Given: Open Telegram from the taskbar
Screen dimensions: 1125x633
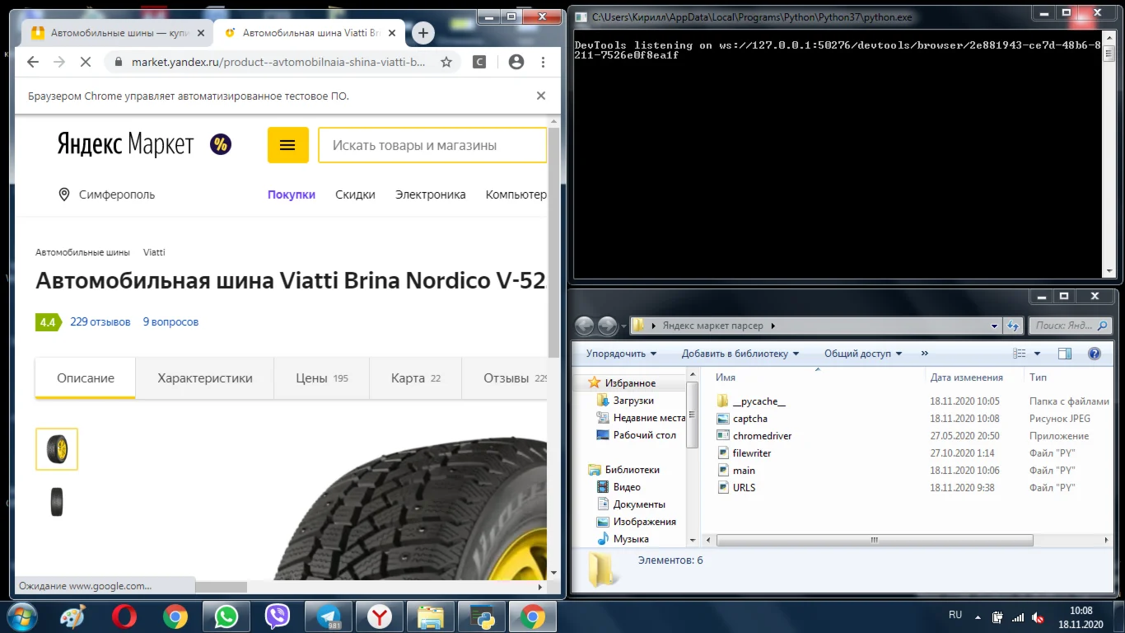Looking at the screenshot, I should pyautogui.click(x=329, y=617).
